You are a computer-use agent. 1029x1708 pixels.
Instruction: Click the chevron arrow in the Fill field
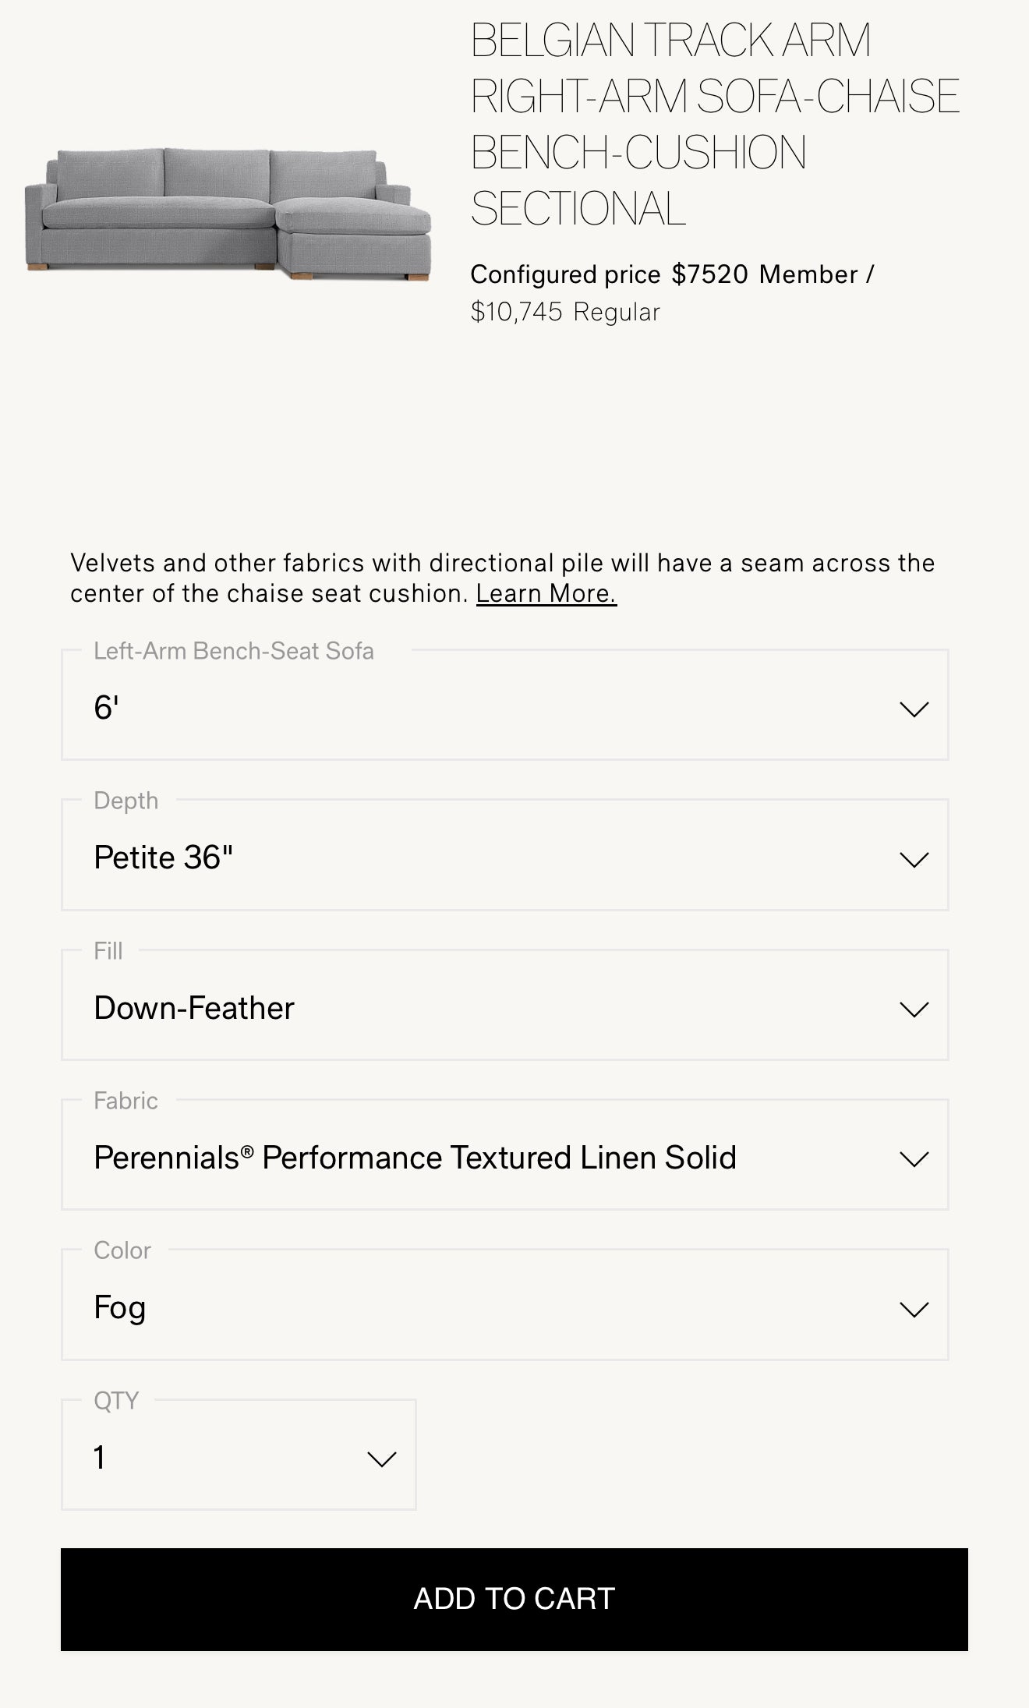pyautogui.click(x=914, y=1010)
